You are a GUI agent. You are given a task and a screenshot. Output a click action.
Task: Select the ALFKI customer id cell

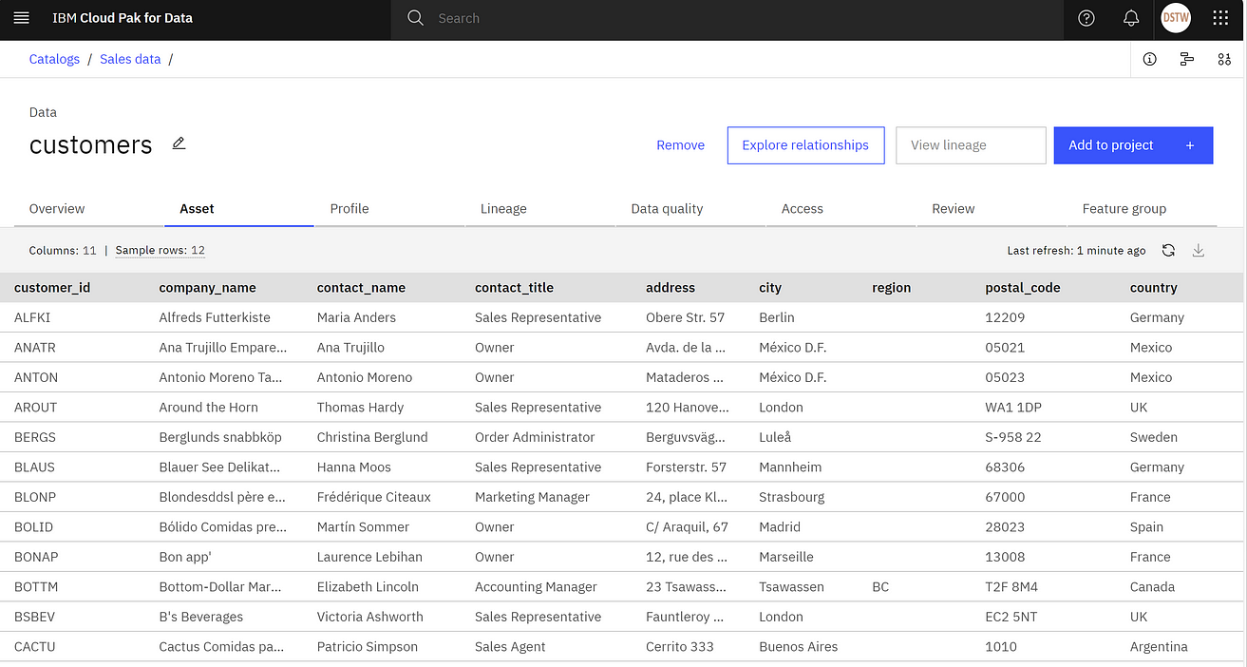click(x=32, y=317)
